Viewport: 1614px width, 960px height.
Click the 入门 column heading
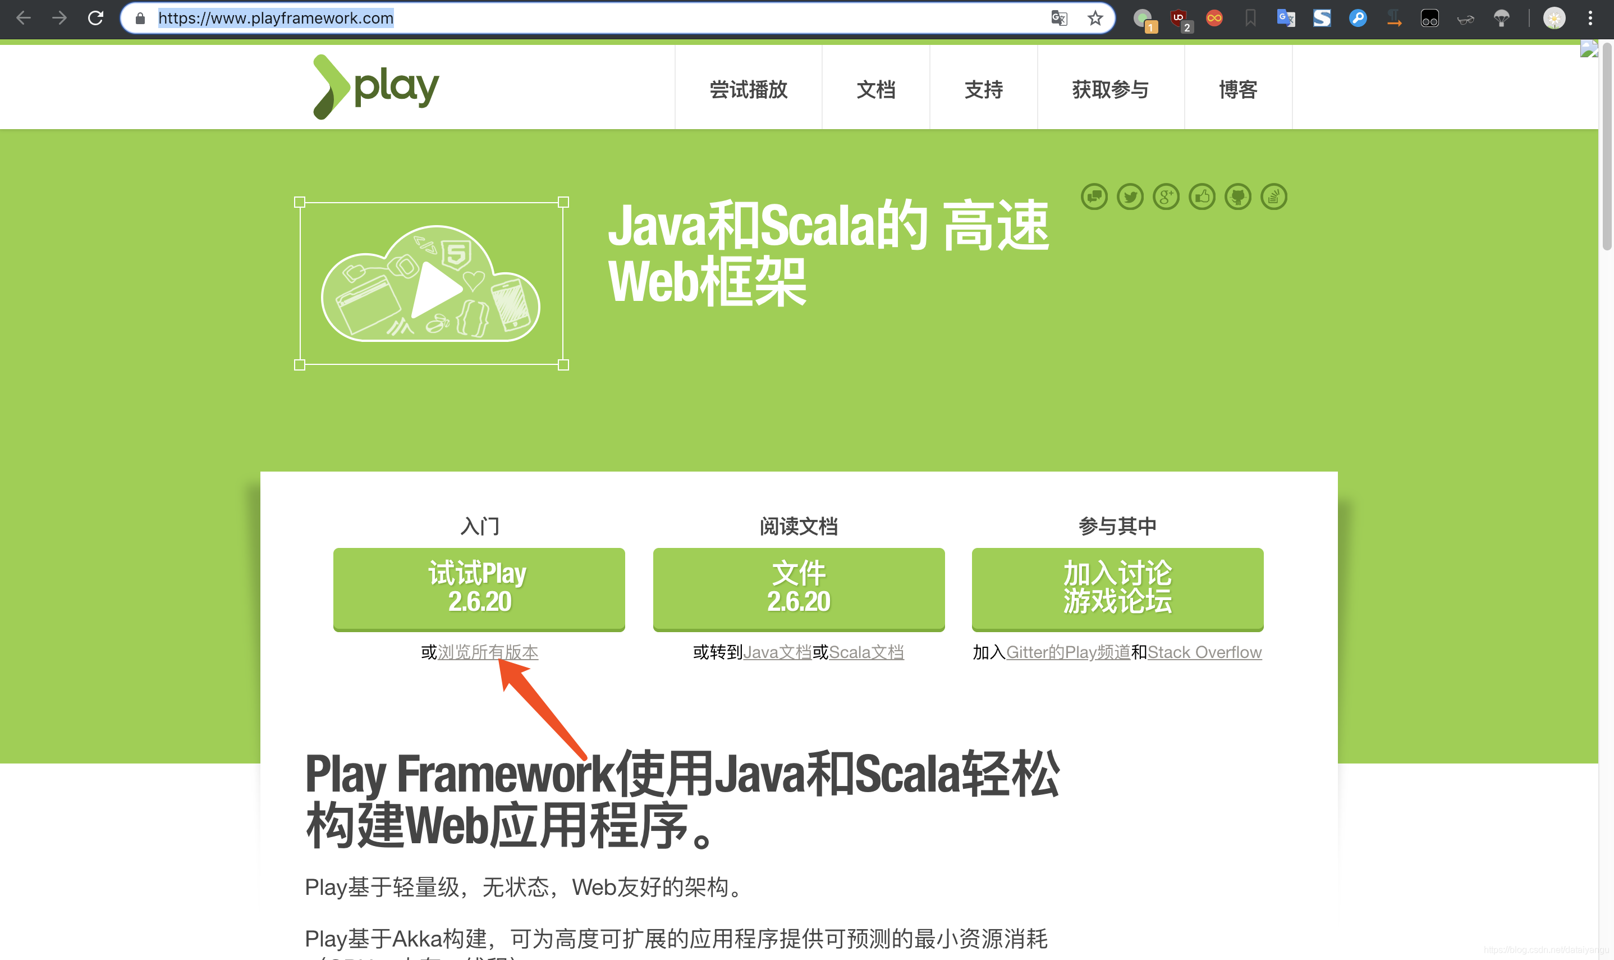pyautogui.click(x=479, y=526)
